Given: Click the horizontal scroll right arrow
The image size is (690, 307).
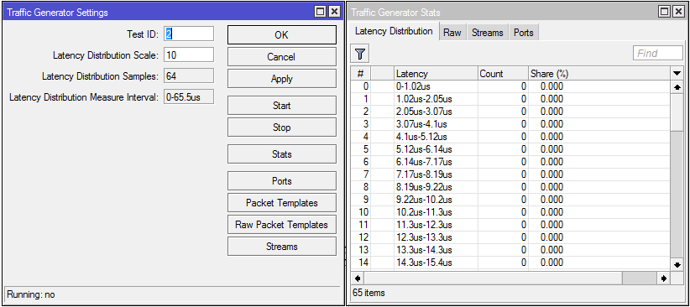Looking at the screenshot, I should click(x=664, y=278).
